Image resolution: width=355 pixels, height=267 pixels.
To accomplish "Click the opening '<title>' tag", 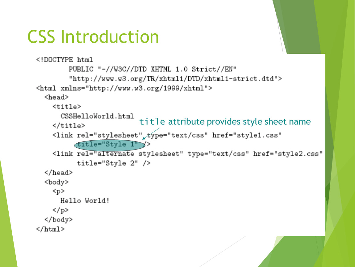I will tap(67, 107).
